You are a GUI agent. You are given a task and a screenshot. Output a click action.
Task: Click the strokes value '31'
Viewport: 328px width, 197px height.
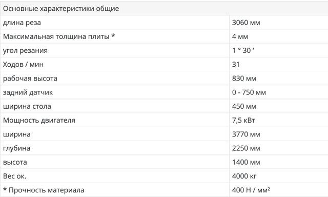[x=236, y=65]
